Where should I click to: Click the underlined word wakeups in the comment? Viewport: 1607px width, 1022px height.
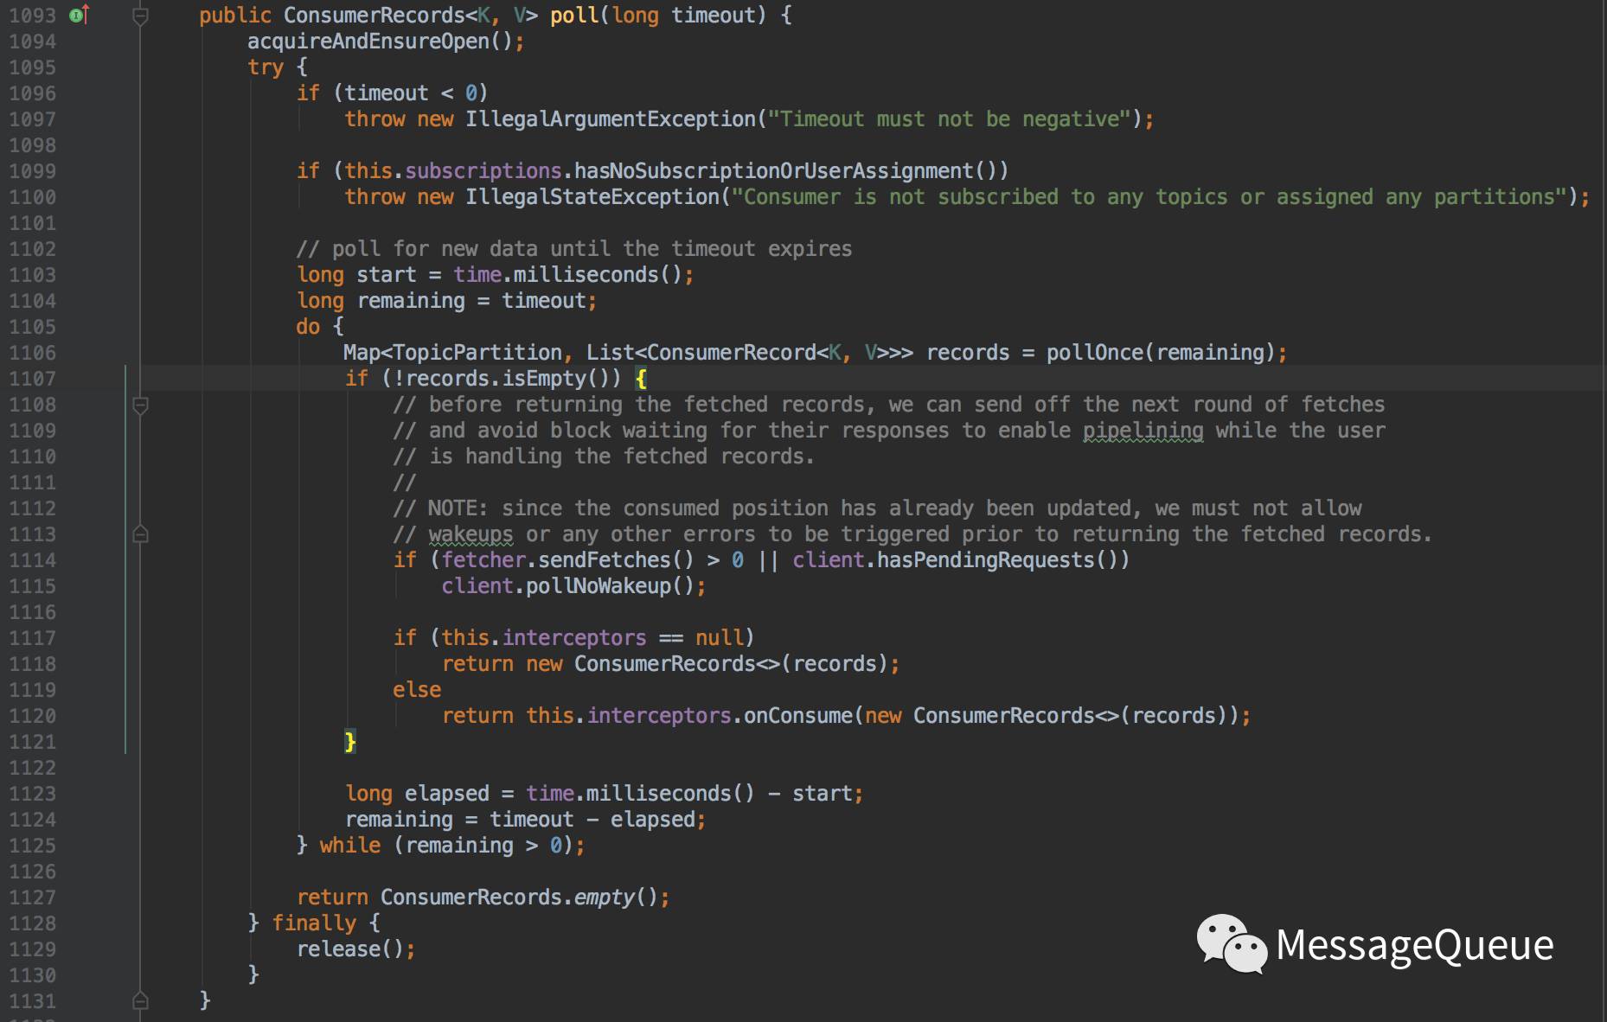click(x=471, y=534)
